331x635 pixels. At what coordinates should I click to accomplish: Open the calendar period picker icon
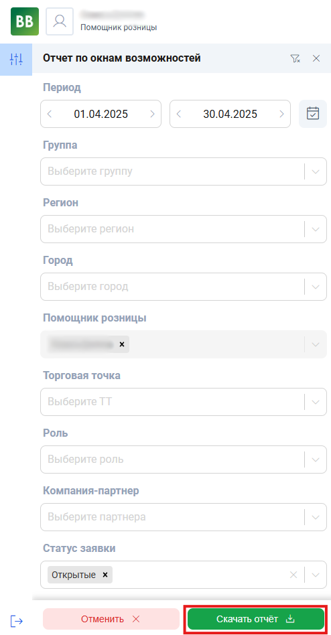click(313, 114)
